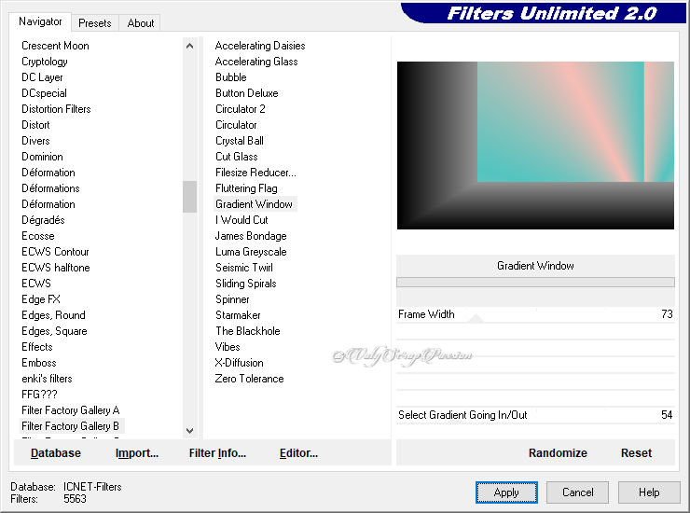Choose I Would Cut filter

[241, 220]
